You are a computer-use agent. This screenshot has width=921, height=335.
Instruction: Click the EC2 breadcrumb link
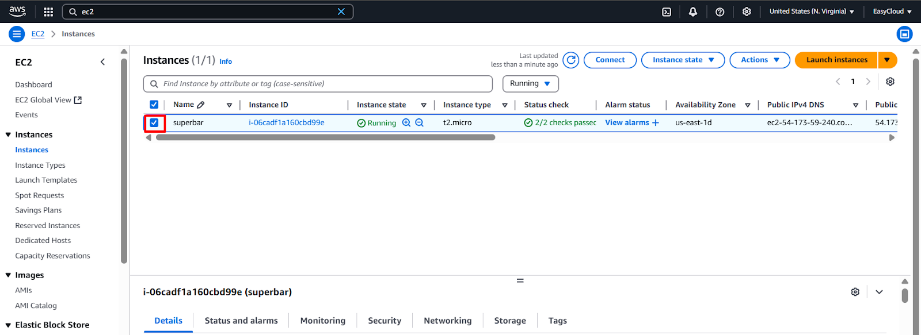point(38,34)
